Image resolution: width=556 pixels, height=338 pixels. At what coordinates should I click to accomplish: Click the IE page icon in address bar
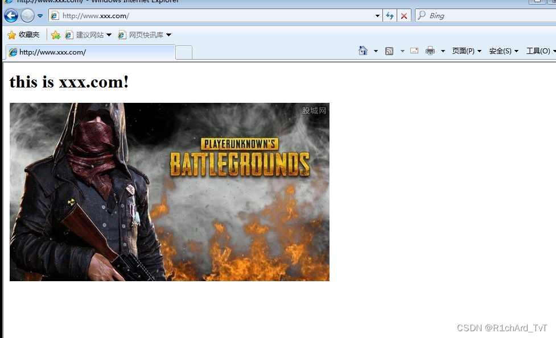click(55, 15)
